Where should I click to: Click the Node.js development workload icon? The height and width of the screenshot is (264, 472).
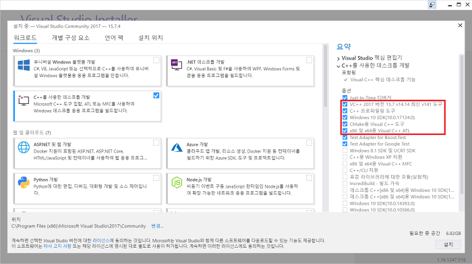point(177,182)
